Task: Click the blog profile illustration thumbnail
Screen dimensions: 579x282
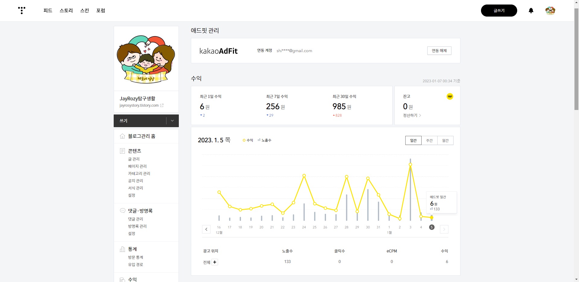Action: pyautogui.click(x=146, y=59)
